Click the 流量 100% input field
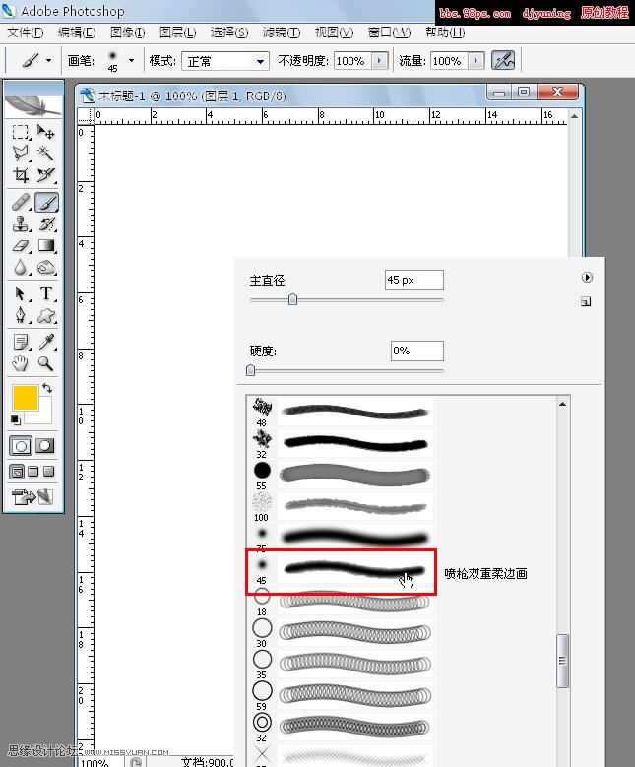 pos(449,61)
